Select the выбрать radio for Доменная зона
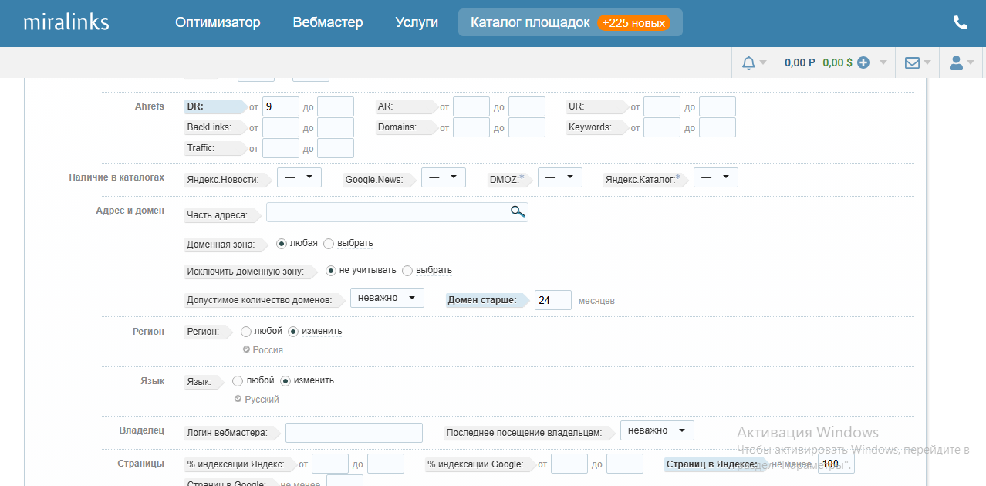Image resolution: width=986 pixels, height=486 pixels. (x=327, y=243)
